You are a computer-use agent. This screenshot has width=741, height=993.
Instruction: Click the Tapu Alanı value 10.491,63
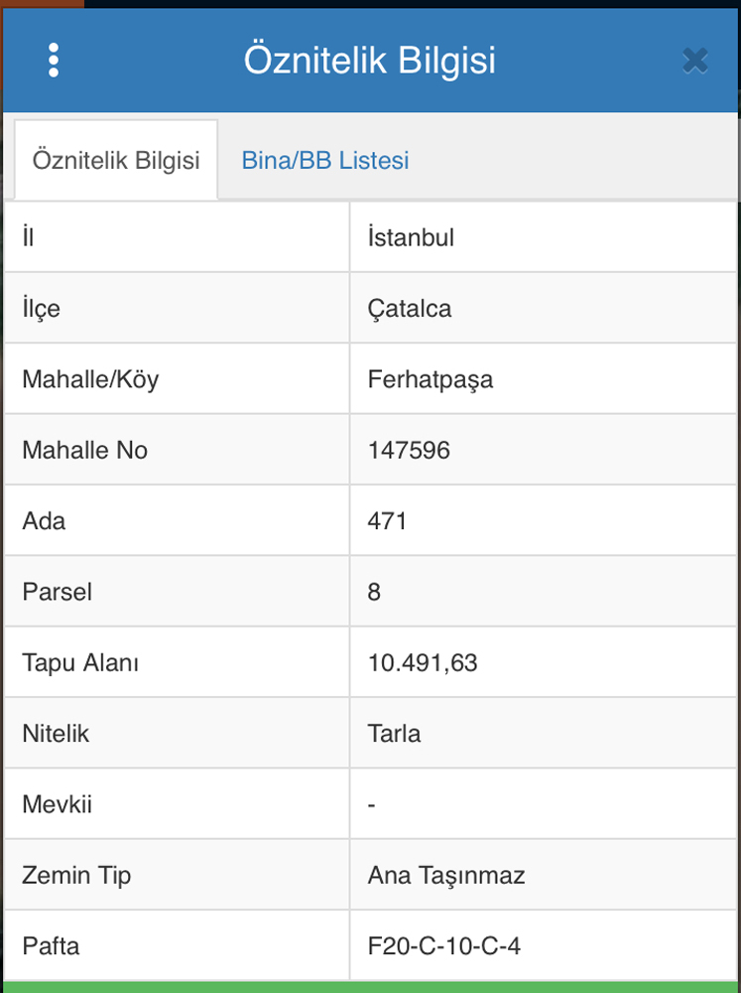coord(423,663)
